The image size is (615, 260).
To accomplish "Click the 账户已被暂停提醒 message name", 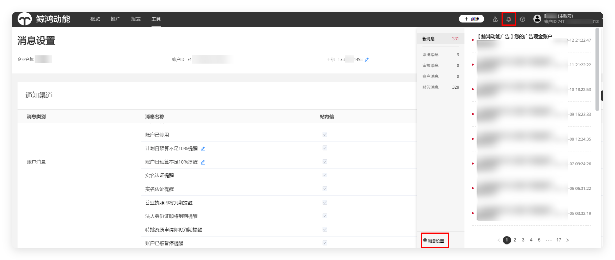I will pyautogui.click(x=164, y=243).
